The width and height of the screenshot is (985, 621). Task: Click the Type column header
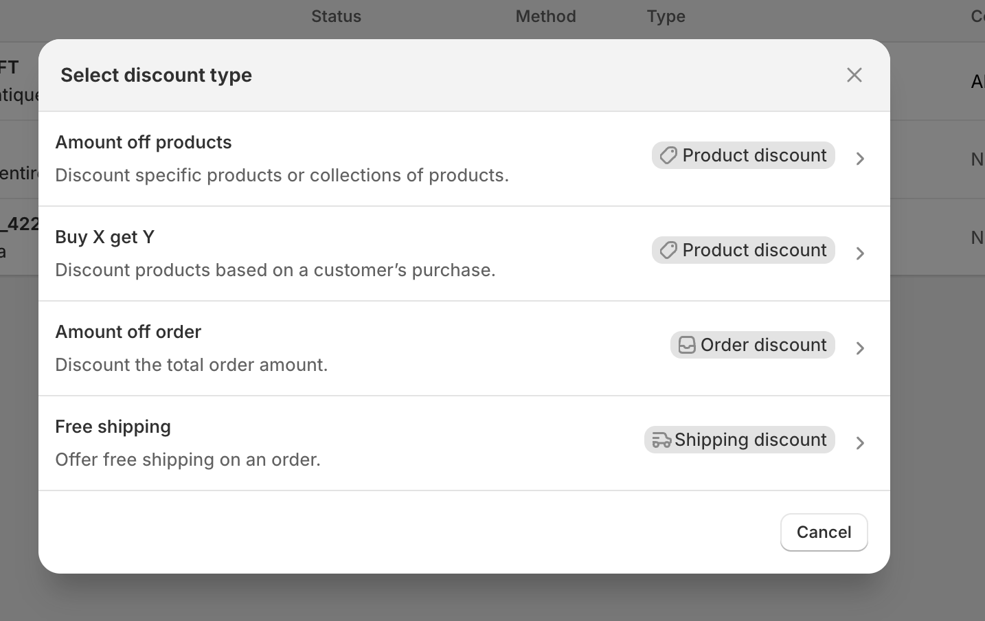point(666,16)
